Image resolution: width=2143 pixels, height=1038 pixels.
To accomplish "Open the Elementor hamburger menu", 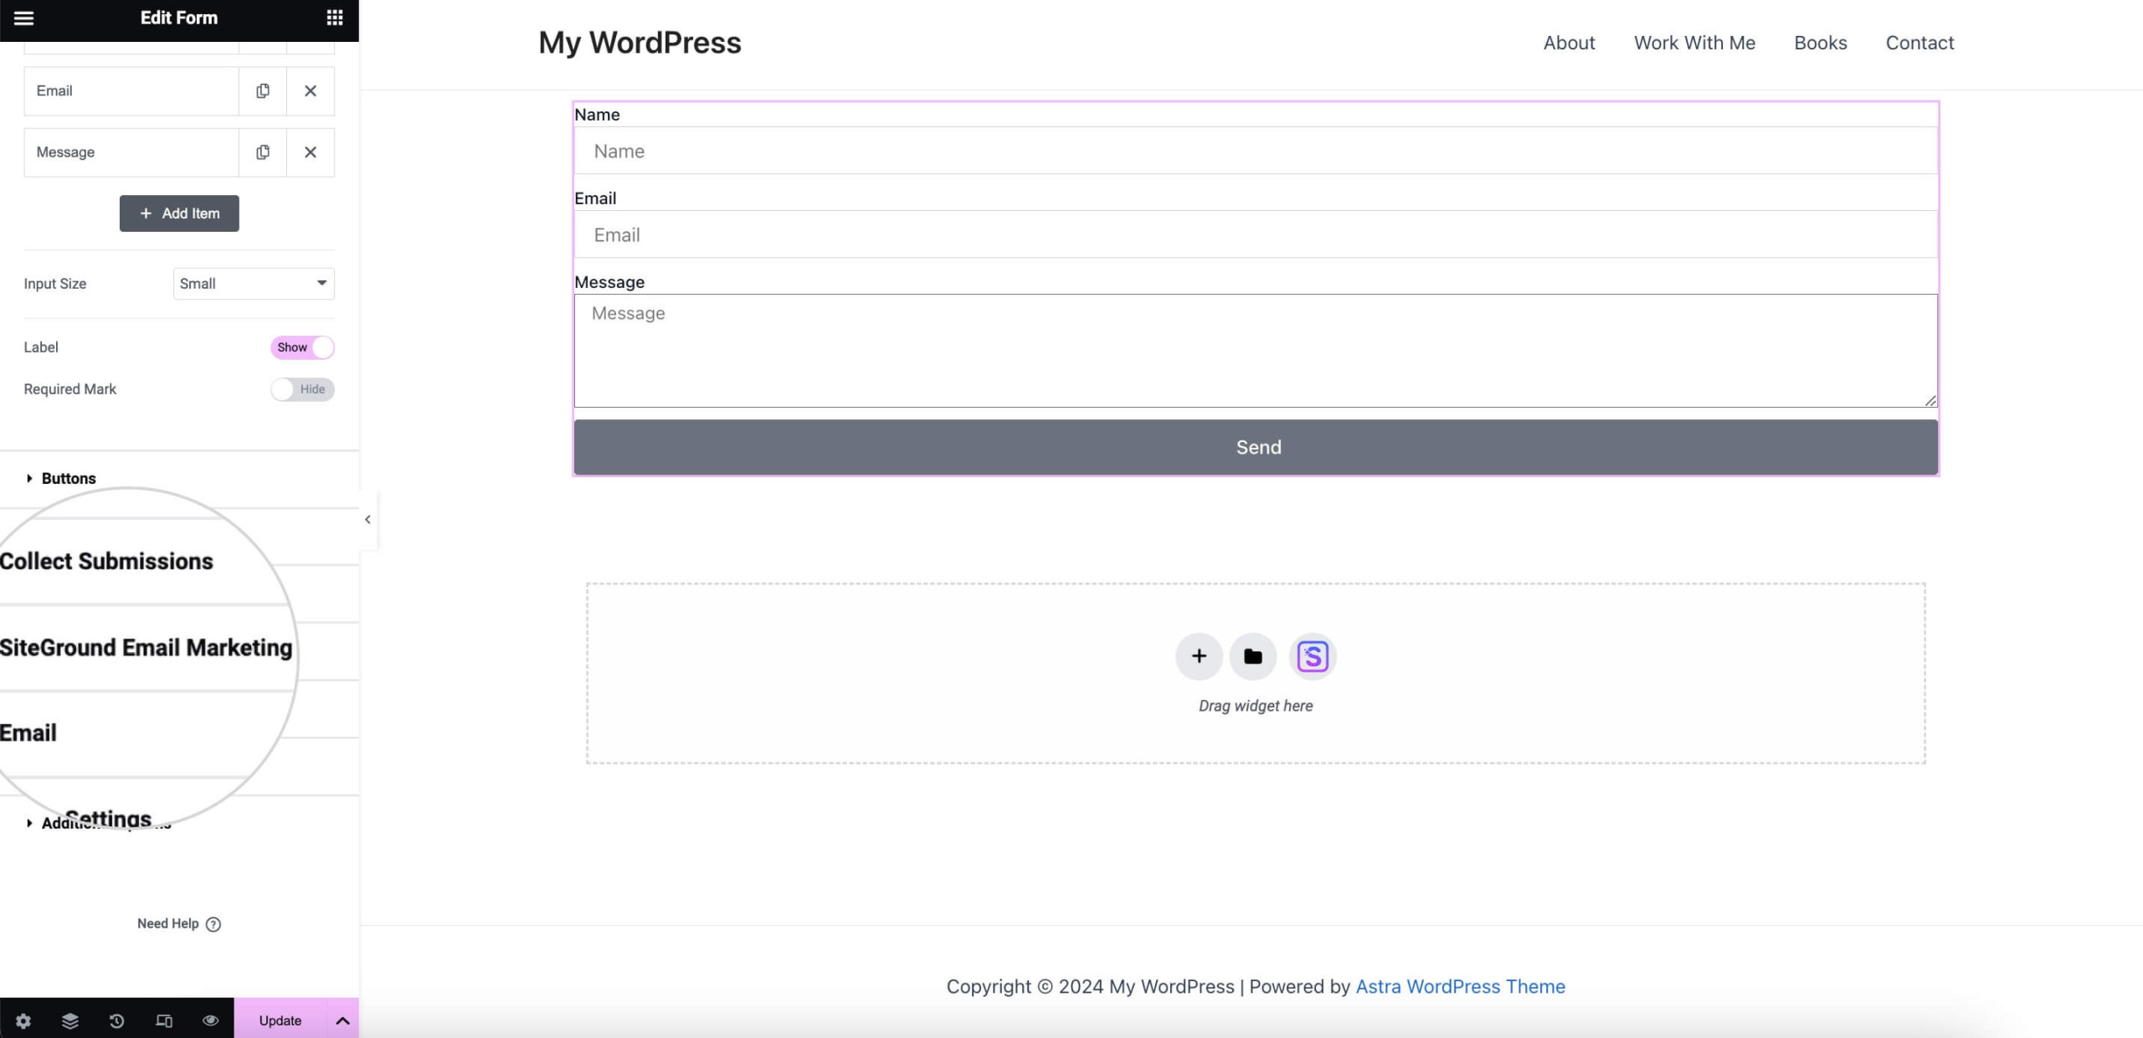I will click(x=23, y=18).
